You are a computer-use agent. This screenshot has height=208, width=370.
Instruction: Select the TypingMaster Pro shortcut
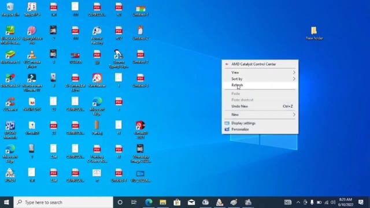click(x=32, y=35)
